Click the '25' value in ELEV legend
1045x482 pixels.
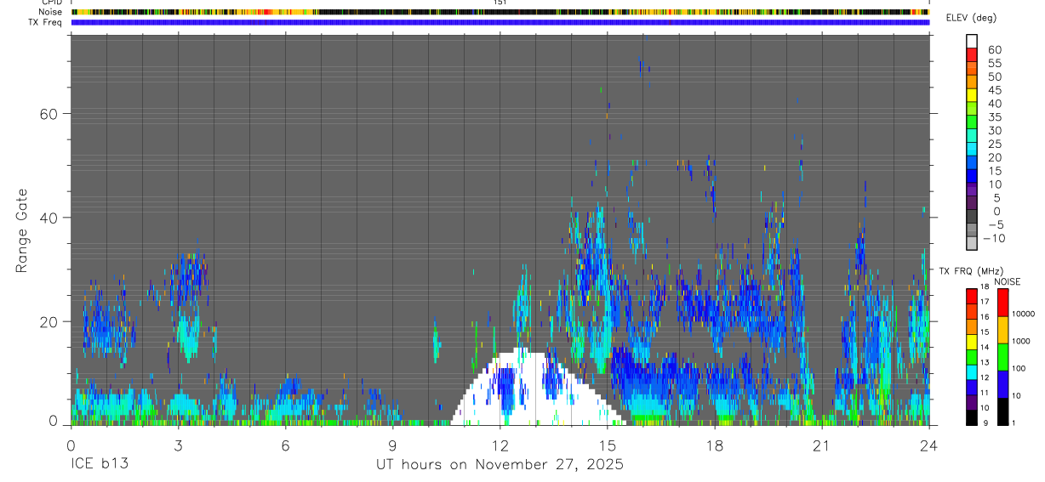tap(995, 144)
